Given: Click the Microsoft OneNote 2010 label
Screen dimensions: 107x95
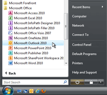Looking at the screenshot, I should tap(31, 38).
